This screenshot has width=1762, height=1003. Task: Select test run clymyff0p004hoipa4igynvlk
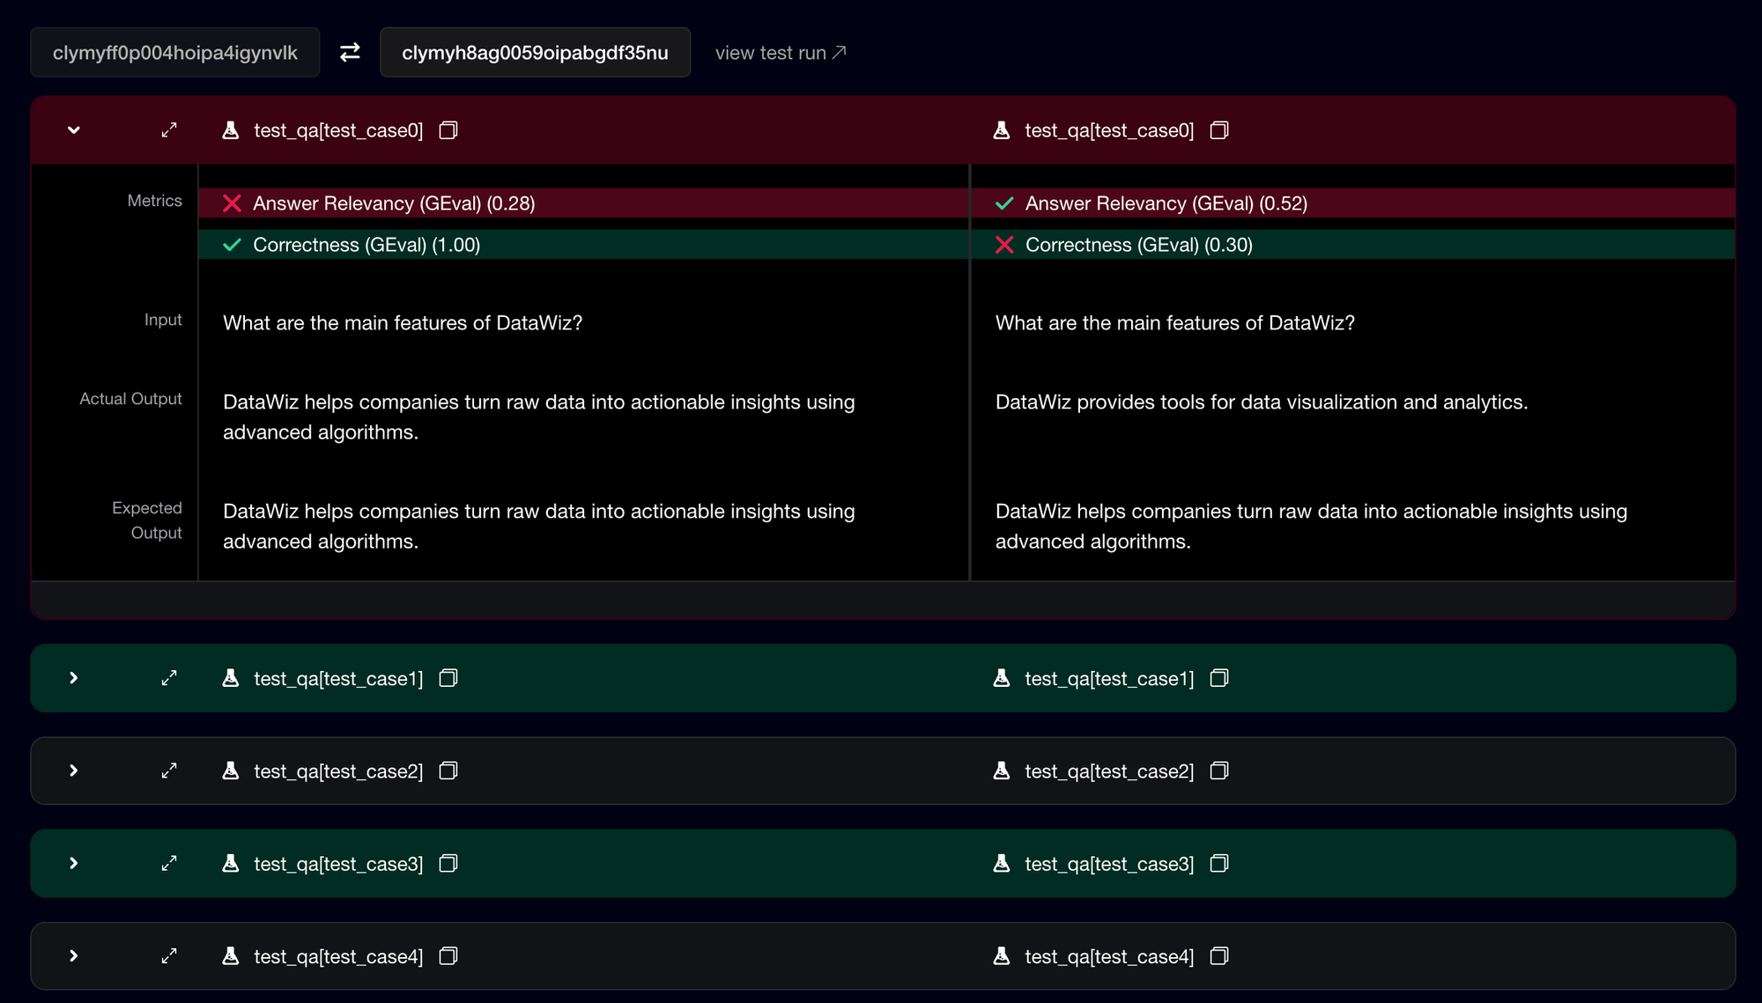coord(174,52)
